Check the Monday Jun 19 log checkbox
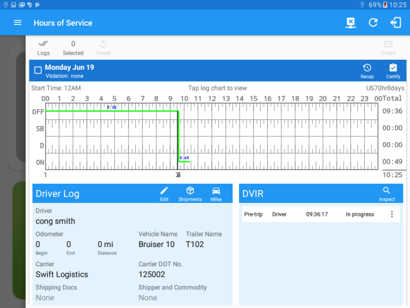 coord(38,70)
